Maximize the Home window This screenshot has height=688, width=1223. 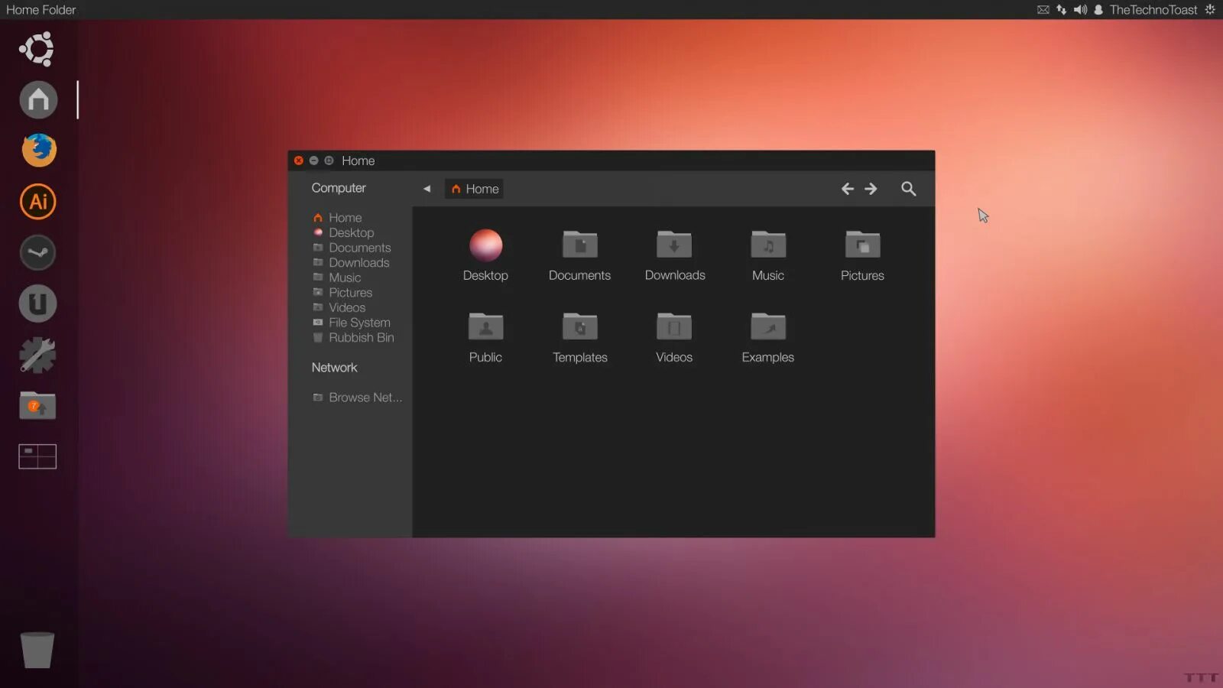pyautogui.click(x=329, y=161)
